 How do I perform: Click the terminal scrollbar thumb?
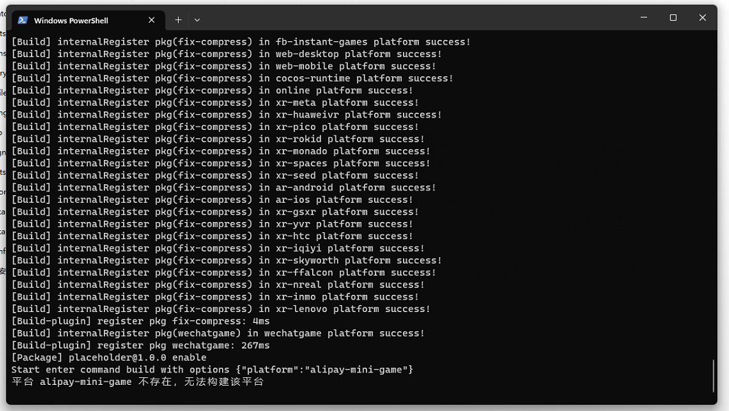(714, 375)
